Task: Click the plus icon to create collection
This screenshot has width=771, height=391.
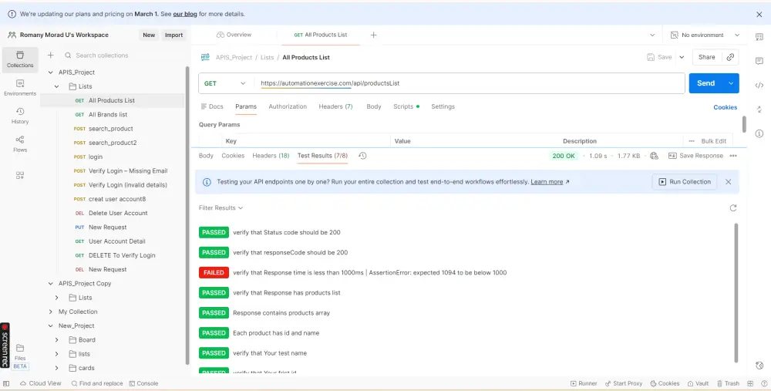Action: pos(51,56)
